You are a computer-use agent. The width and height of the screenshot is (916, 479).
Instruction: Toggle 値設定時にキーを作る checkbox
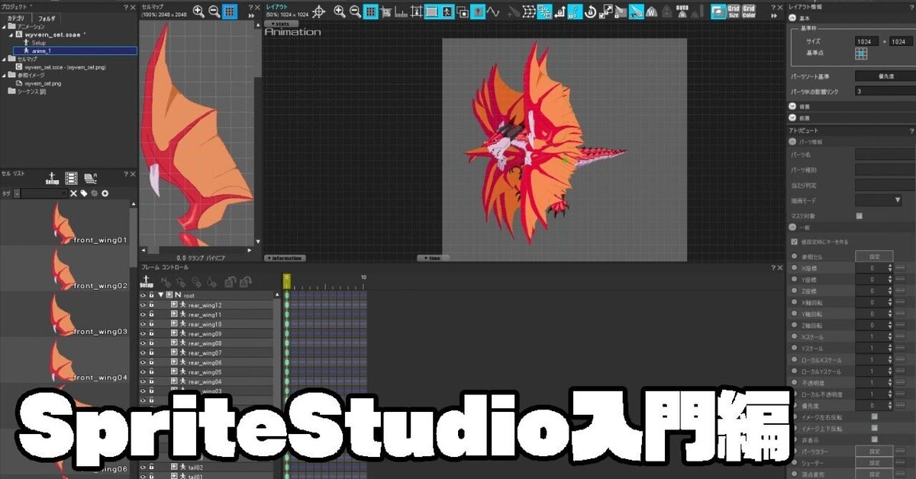click(x=795, y=241)
